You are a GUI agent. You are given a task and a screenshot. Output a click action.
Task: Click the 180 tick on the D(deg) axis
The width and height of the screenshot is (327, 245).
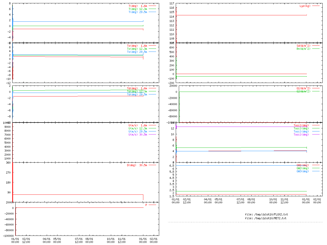pos(8,182)
